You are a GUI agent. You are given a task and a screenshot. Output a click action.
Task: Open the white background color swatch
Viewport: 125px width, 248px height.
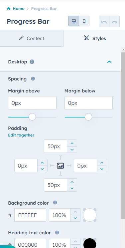tap(90, 215)
